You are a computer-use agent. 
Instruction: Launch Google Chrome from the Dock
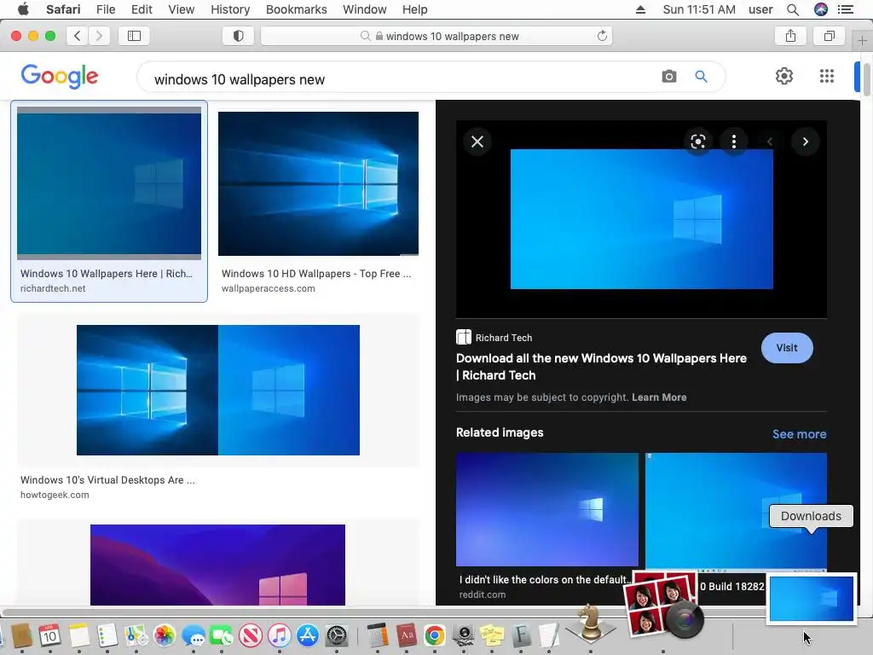(435, 635)
